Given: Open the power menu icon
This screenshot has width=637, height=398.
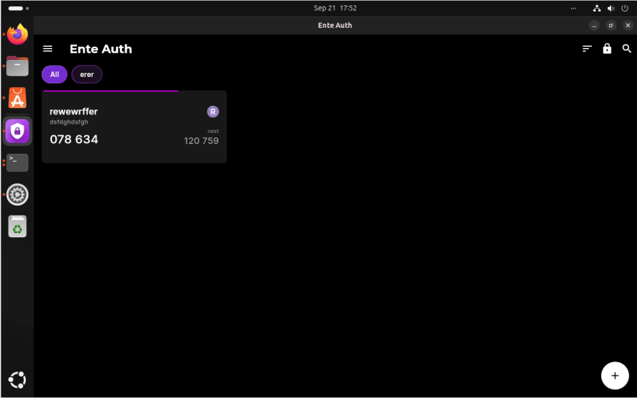Looking at the screenshot, I should pos(625,8).
